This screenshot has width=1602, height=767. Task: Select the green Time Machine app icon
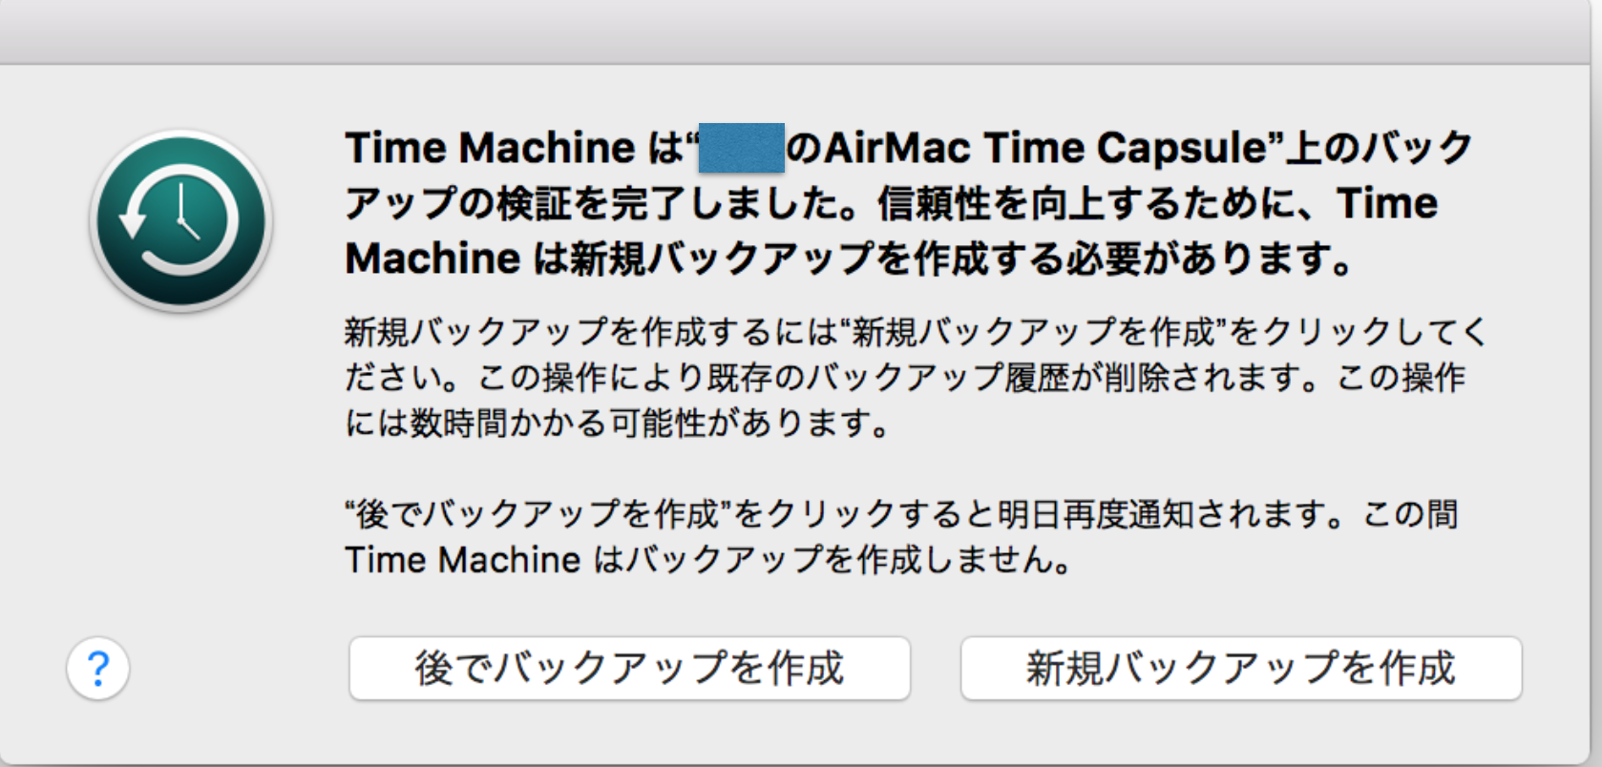(x=179, y=218)
